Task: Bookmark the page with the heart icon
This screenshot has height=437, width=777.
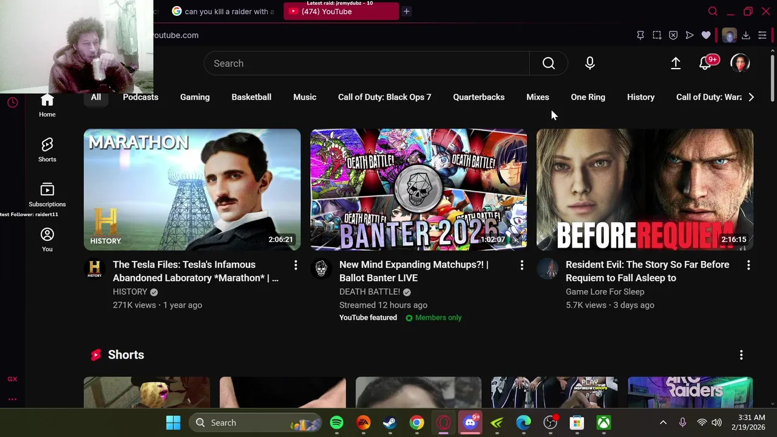Action: click(x=706, y=35)
